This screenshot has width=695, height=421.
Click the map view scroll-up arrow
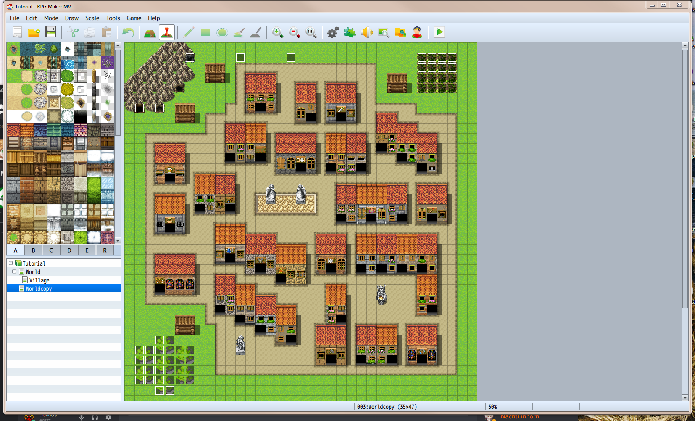(685, 45)
